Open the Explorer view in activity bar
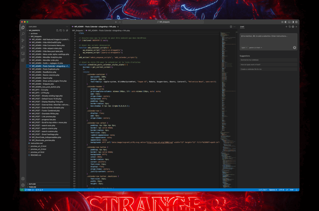The image size is (319, 211). point(23,27)
